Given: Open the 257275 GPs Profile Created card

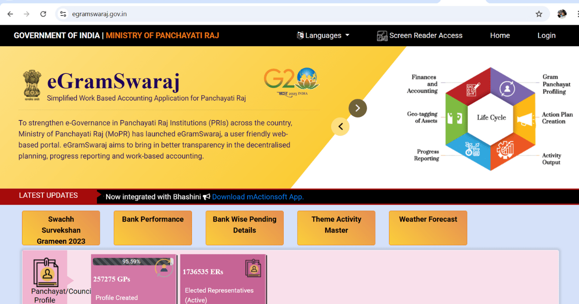Looking at the screenshot, I should tap(134, 279).
